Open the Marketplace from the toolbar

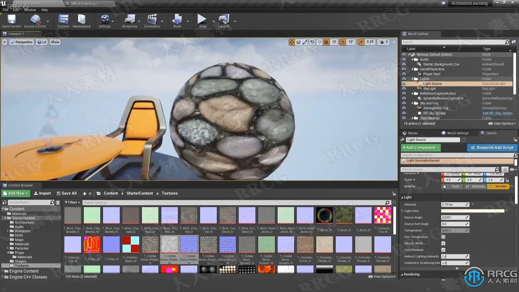81,21
